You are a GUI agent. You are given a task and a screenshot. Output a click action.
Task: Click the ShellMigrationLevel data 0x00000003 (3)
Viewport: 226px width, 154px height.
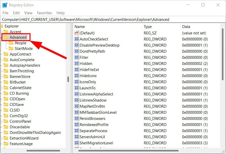(x=195, y=143)
